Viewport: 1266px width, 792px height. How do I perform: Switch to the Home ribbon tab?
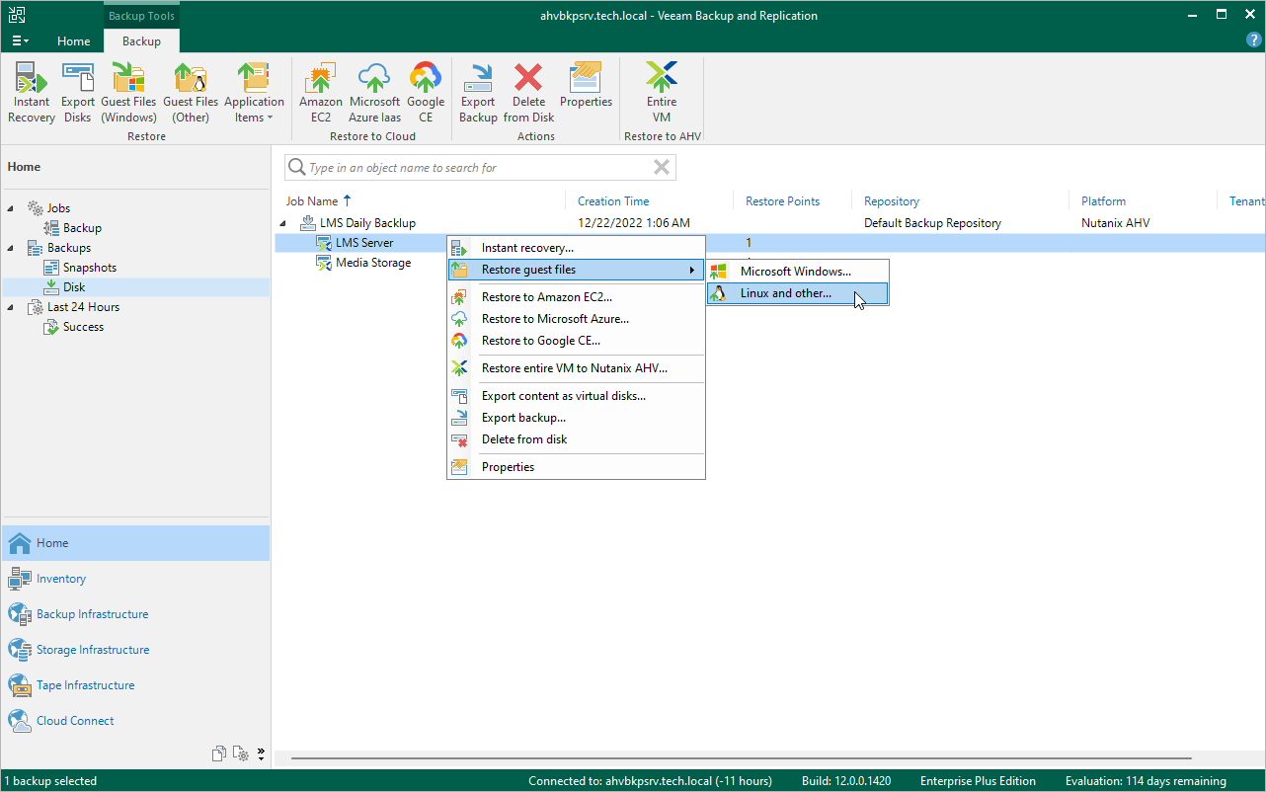pyautogui.click(x=73, y=41)
